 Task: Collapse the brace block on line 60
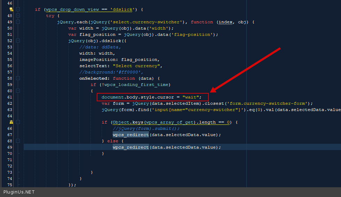pyautogui.click(x=18, y=91)
